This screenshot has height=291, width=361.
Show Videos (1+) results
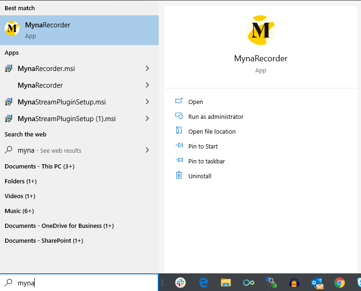point(20,196)
